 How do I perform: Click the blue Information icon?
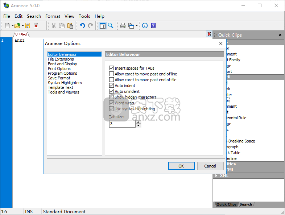(x=145, y=26)
